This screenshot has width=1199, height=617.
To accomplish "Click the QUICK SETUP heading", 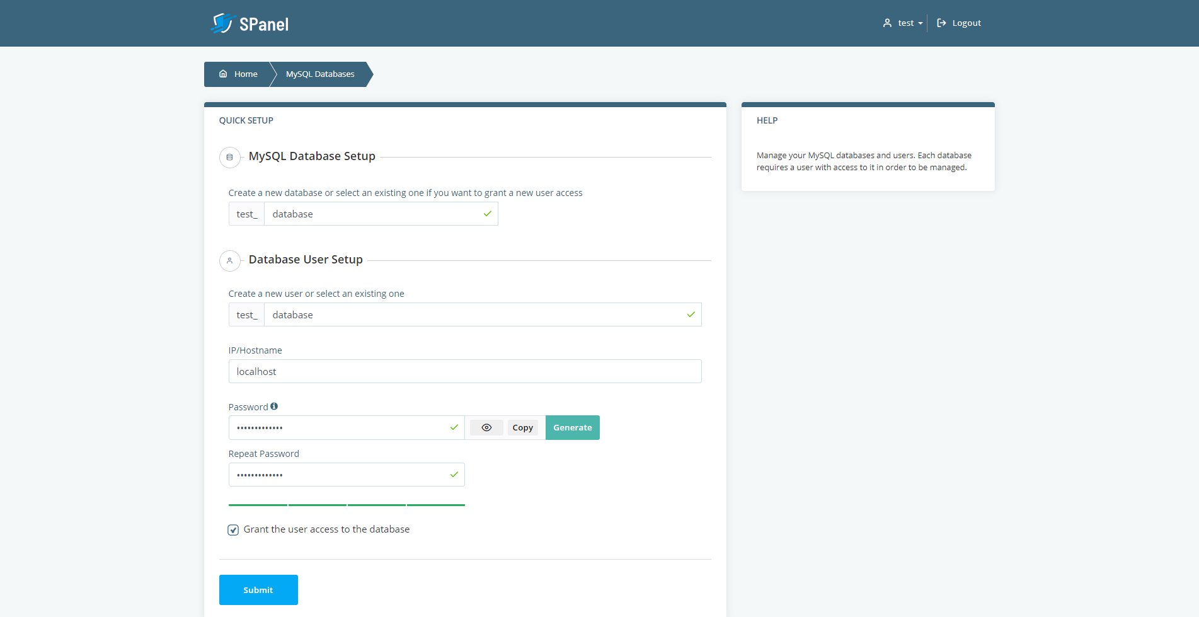I will (246, 120).
